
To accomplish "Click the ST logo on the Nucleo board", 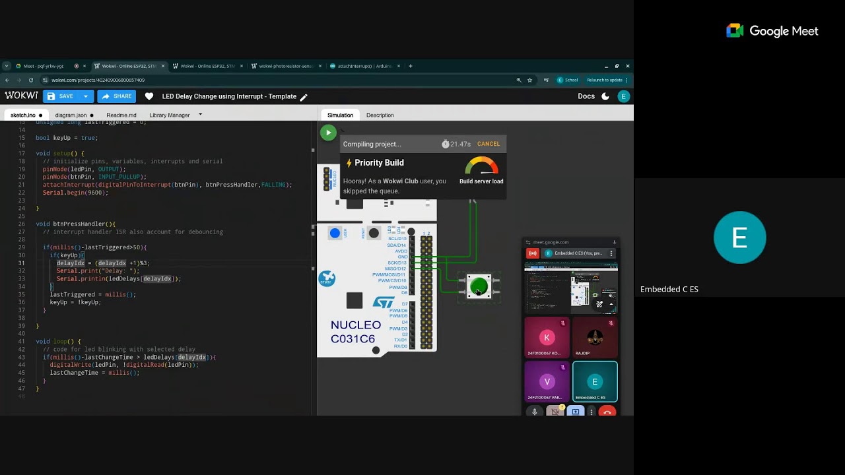I will click(x=384, y=302).
